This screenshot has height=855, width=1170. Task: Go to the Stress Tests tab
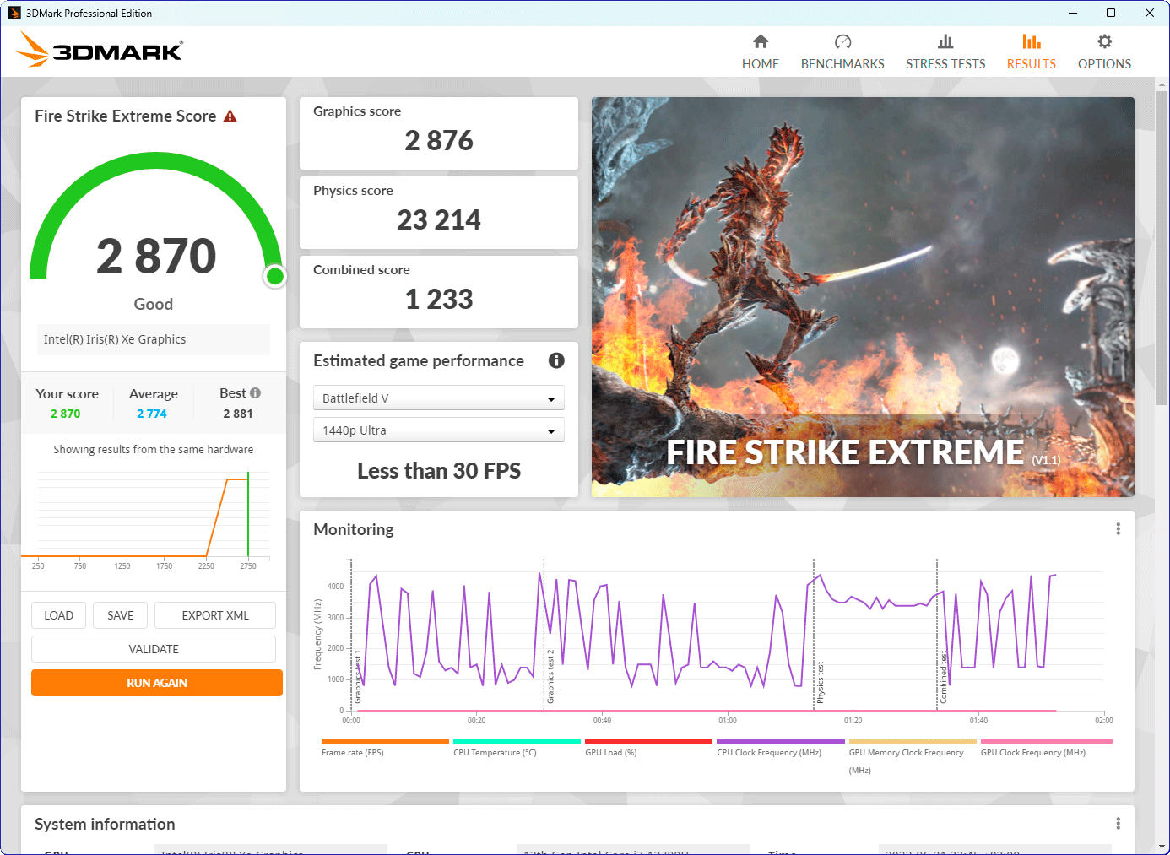945,52
